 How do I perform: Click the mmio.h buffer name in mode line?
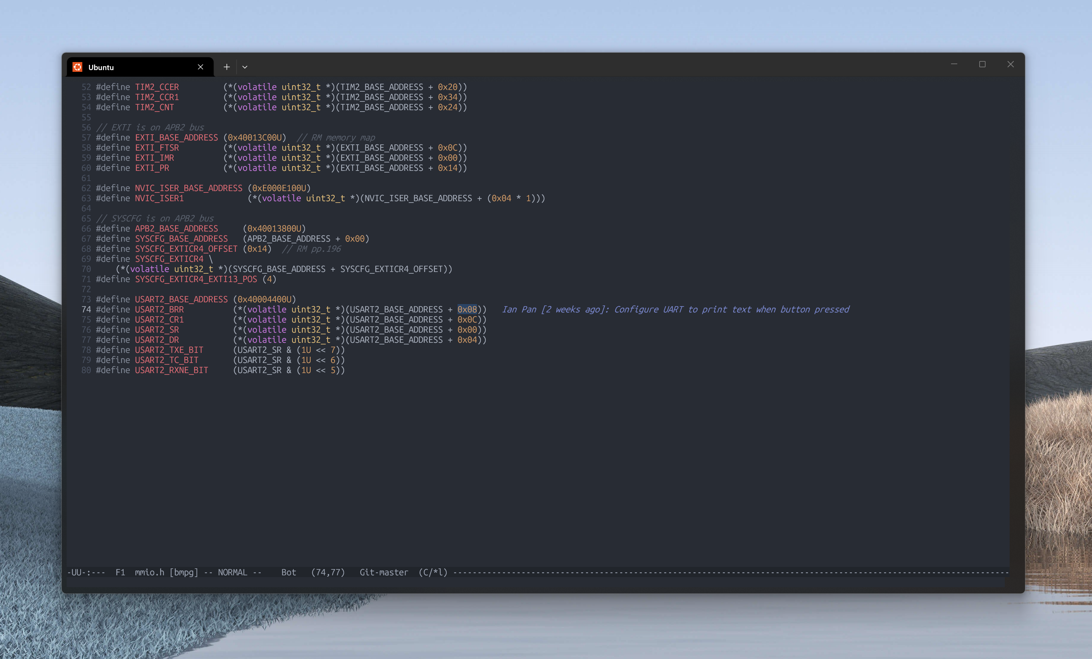[x=149, y=573]
